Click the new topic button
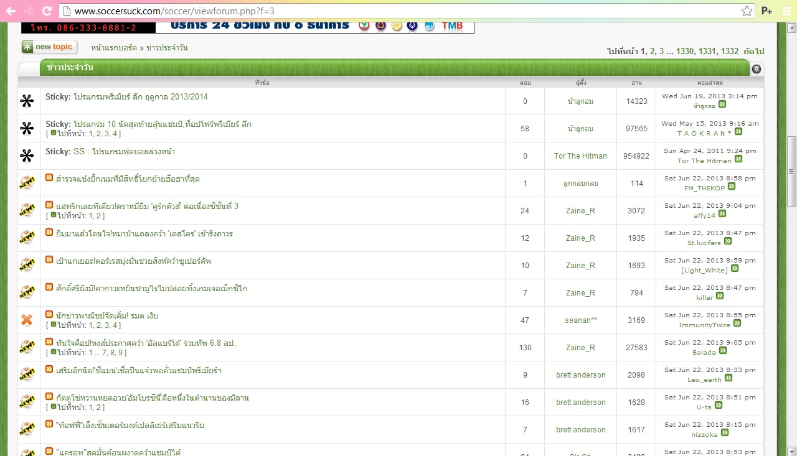This screenshot has height=456, width=797. pos(49,47)
